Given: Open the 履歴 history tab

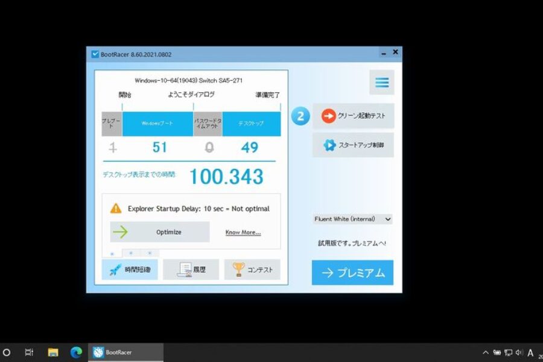Looking at the screenshot, I should pos(191,269).
